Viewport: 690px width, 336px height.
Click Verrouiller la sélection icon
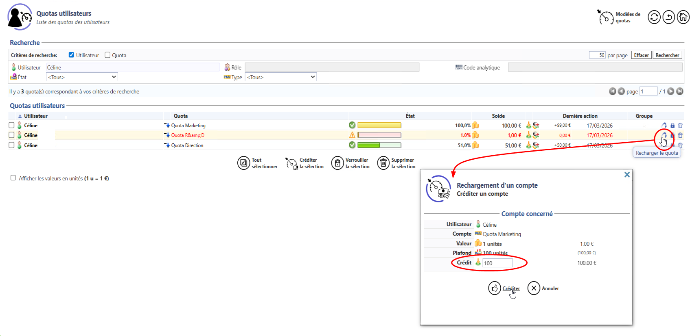point(337,163)
